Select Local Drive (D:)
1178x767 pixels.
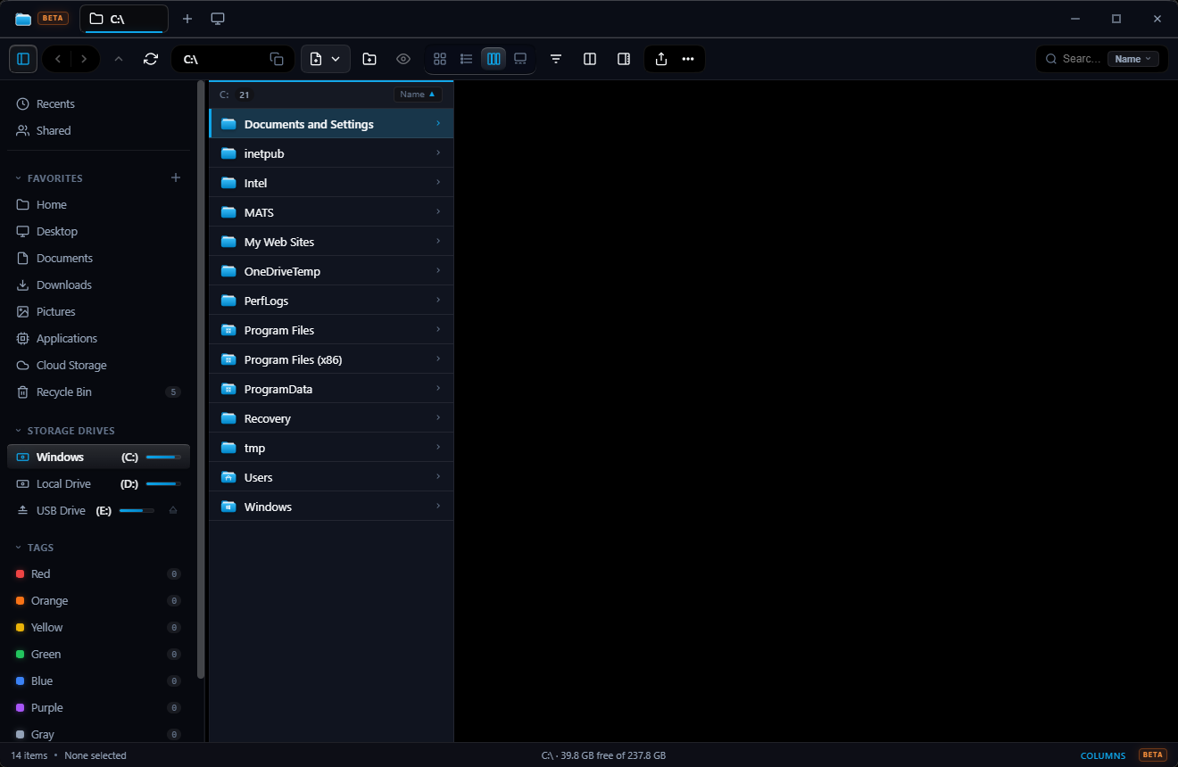click(x=98, y=483)
